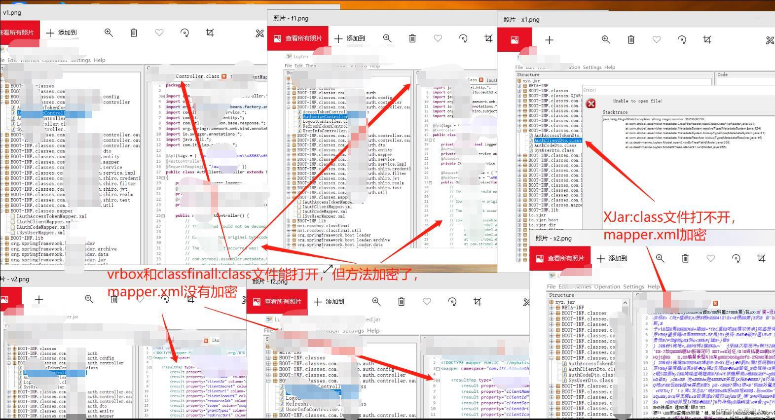Expand io.xjar node in x1.png tree

click(x=519, y=215)
